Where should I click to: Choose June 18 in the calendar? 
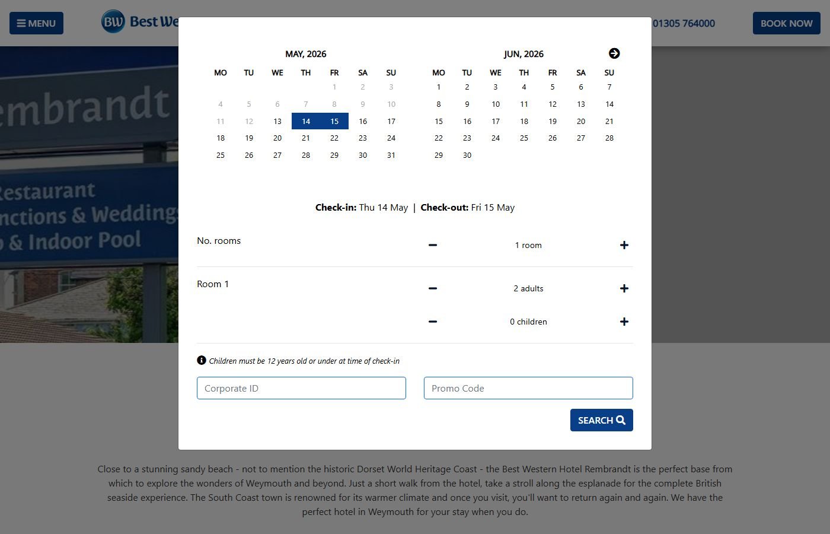pos(524,121)
